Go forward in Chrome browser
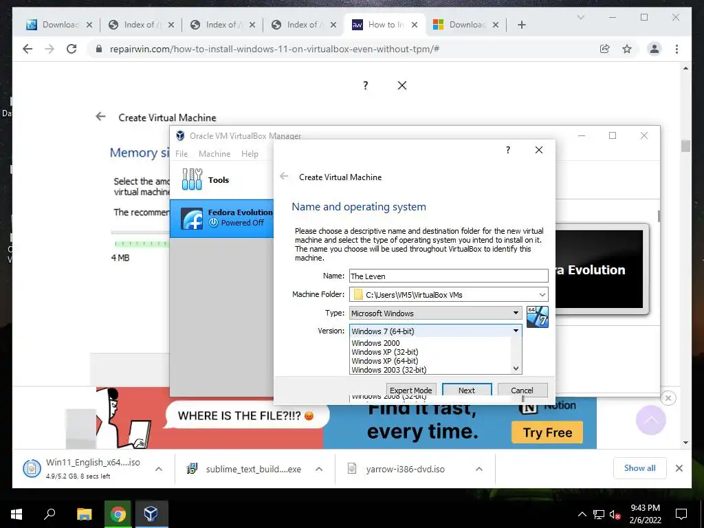This screenshot has height=528, width=704. (x=49, y=49)
